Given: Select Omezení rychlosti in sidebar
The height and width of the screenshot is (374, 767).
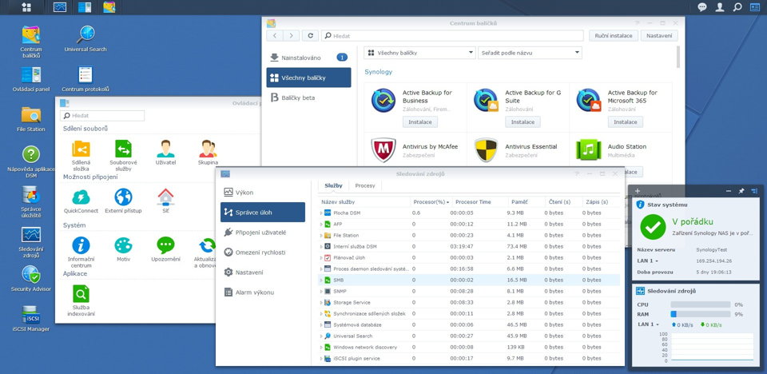Looking at the screenshot, I should [x=263, y=253].
